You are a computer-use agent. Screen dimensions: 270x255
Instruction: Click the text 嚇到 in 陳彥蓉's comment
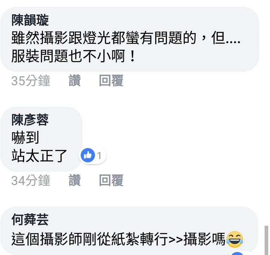25,137
